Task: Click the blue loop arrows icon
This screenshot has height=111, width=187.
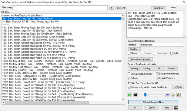Action: click(x=167, y=95)
